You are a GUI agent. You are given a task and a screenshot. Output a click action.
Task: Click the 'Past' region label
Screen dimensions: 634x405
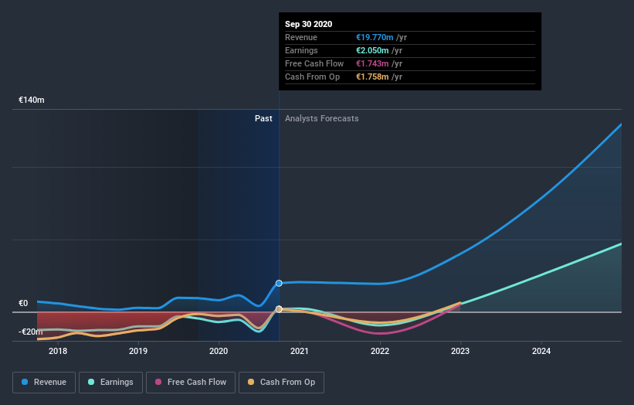pos(263,118)
